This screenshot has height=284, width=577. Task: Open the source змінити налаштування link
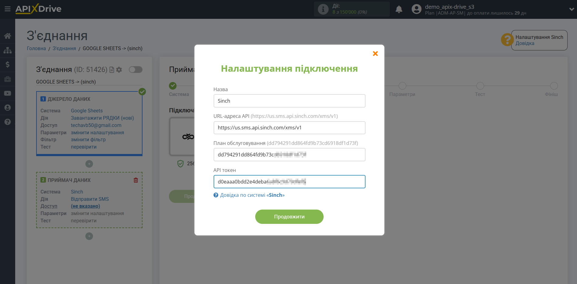coord(97,132)
